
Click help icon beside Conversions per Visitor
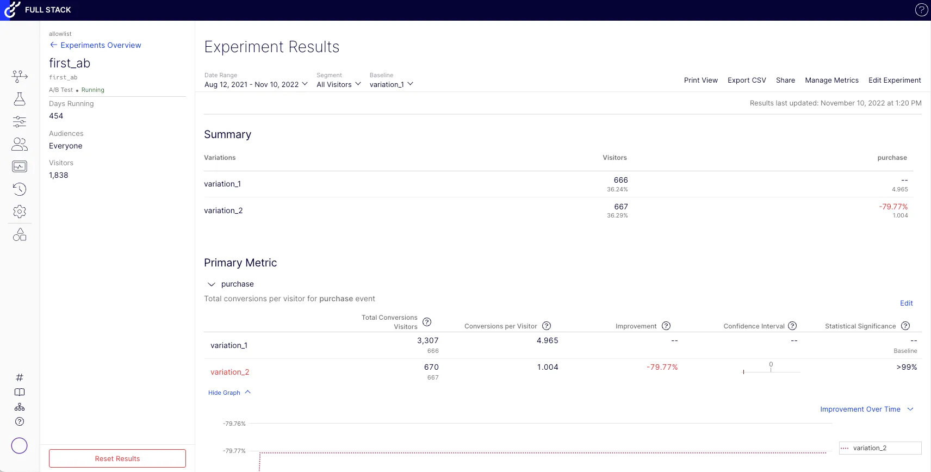tap(547, 326)
